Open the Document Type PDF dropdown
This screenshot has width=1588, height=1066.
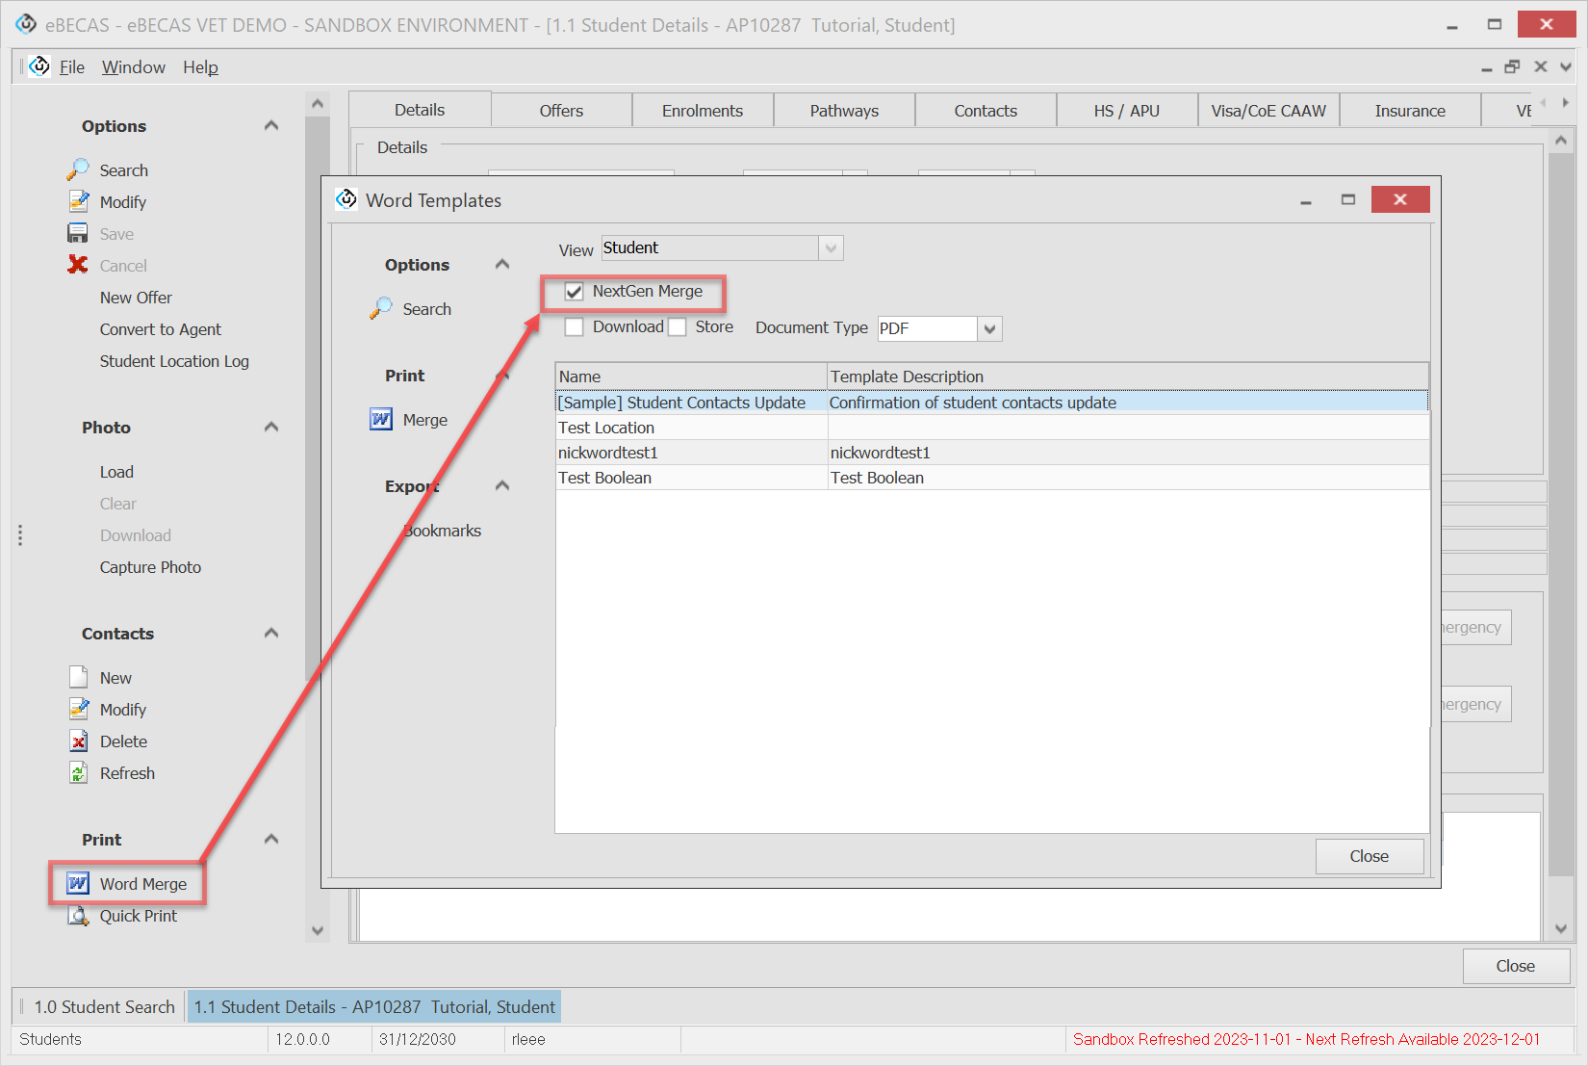pos(989,329)
